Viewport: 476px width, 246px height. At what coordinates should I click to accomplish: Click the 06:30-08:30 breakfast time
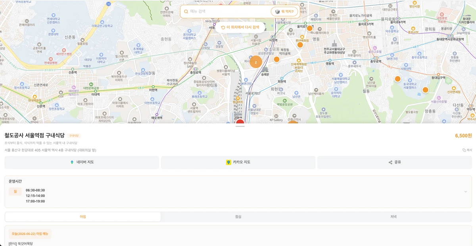coord(35,190)
